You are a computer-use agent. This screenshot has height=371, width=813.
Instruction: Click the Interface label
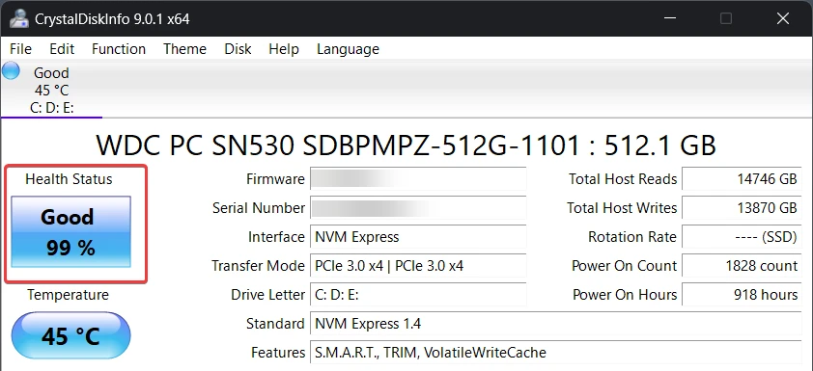[x=276, y=237]
